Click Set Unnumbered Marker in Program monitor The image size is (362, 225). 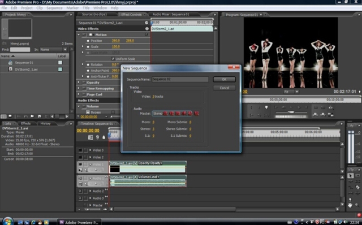point(266,107)
